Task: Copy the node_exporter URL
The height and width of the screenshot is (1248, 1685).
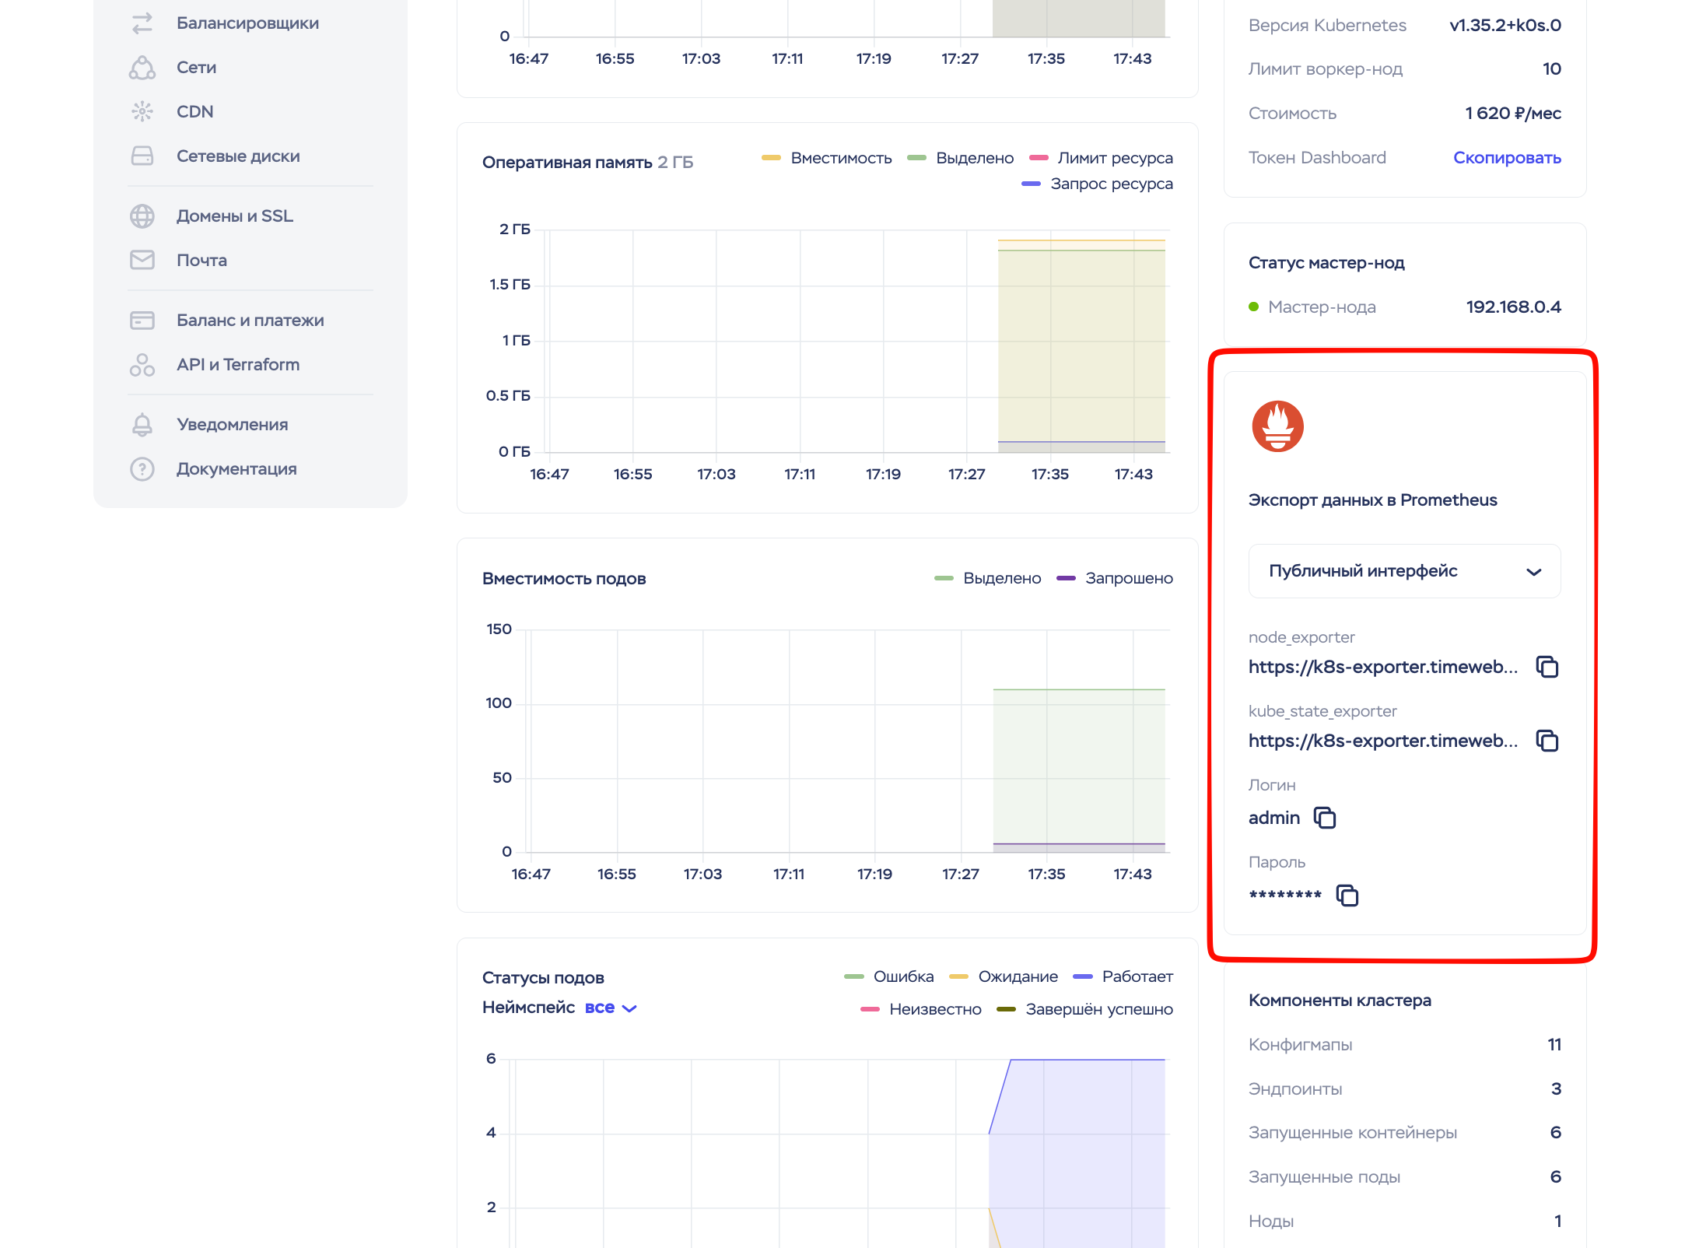Action: (x=1547, y=667)
